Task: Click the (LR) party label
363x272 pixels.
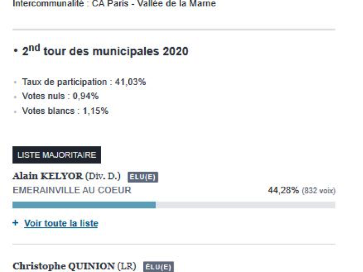Action: click(127, 266)
